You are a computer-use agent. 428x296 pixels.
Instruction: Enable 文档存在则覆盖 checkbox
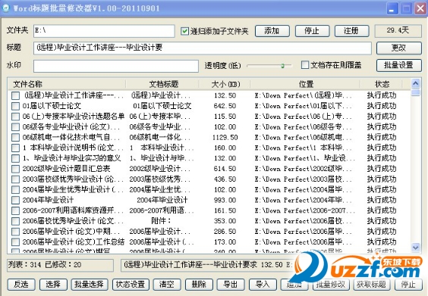tap(304, 65)
